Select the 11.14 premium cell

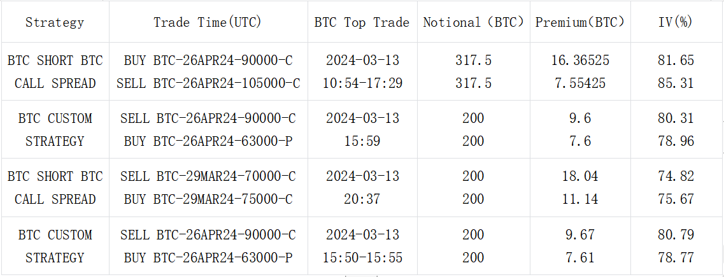pos(579,199)
